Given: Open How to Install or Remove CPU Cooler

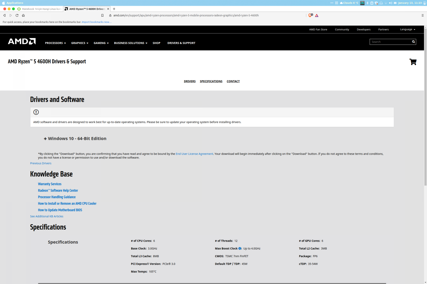Looking at the screenshot, I should 67,204.
